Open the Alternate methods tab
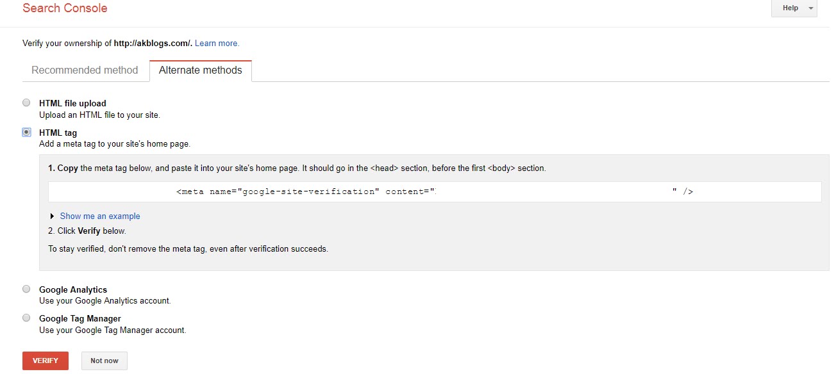The width and height of the screenshot is (836, 374). click(201, 70)
